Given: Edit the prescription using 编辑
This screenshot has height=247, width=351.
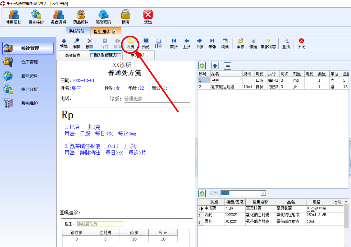Looking at the screenshot, I should click(x=76, y=43).
